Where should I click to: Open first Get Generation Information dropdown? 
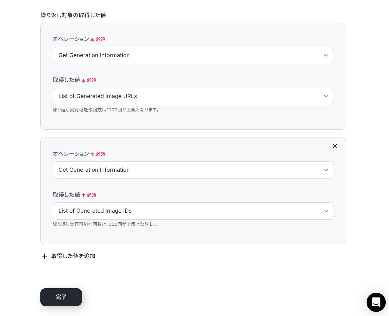coord(189,55)
